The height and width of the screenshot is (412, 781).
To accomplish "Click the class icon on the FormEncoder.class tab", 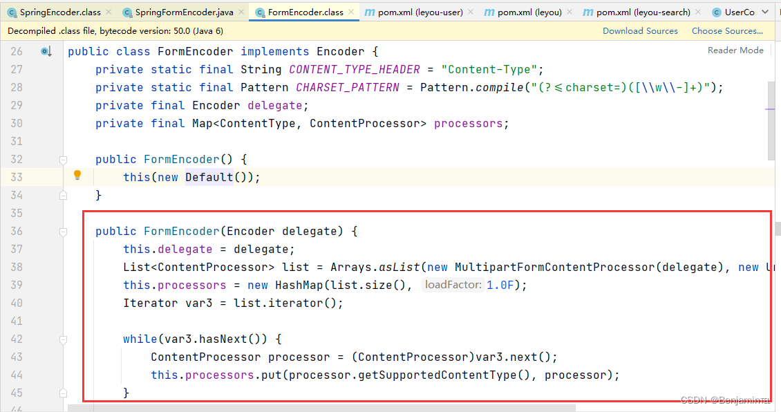I will coord(261,12).
